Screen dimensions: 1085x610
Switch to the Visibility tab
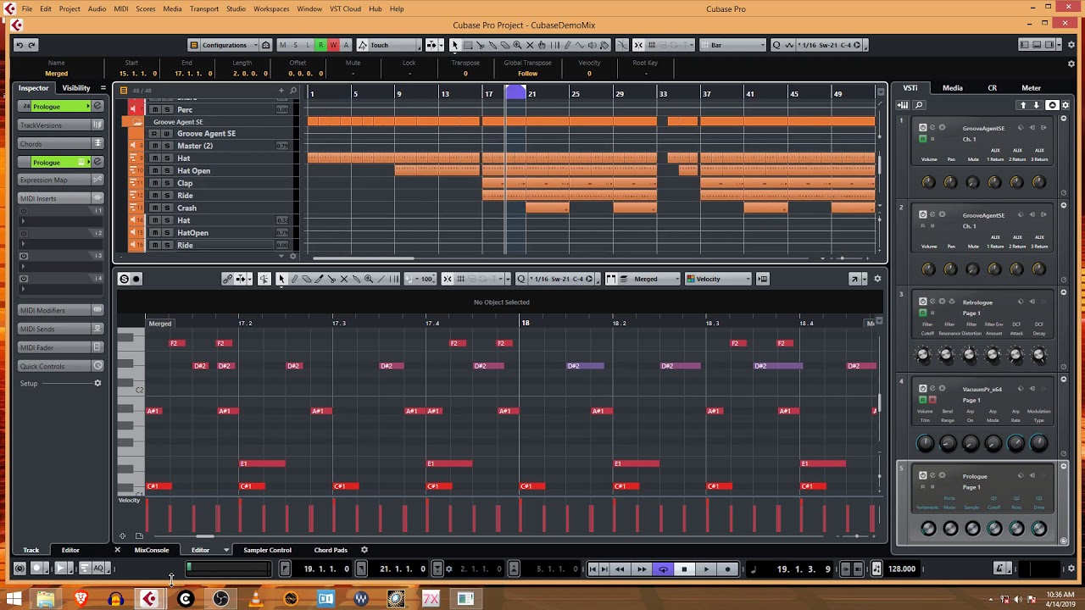(75, 88)
